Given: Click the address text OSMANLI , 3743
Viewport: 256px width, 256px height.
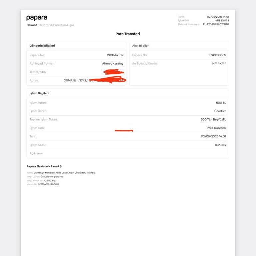Looking at the screenshot, I should (x=75, y=80).
